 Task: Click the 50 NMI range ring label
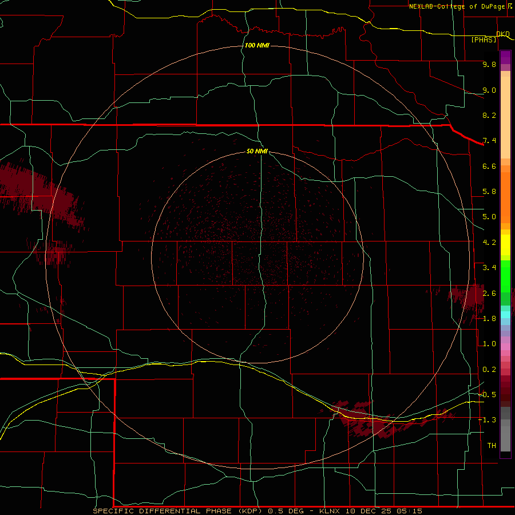[x=257, y=151]
